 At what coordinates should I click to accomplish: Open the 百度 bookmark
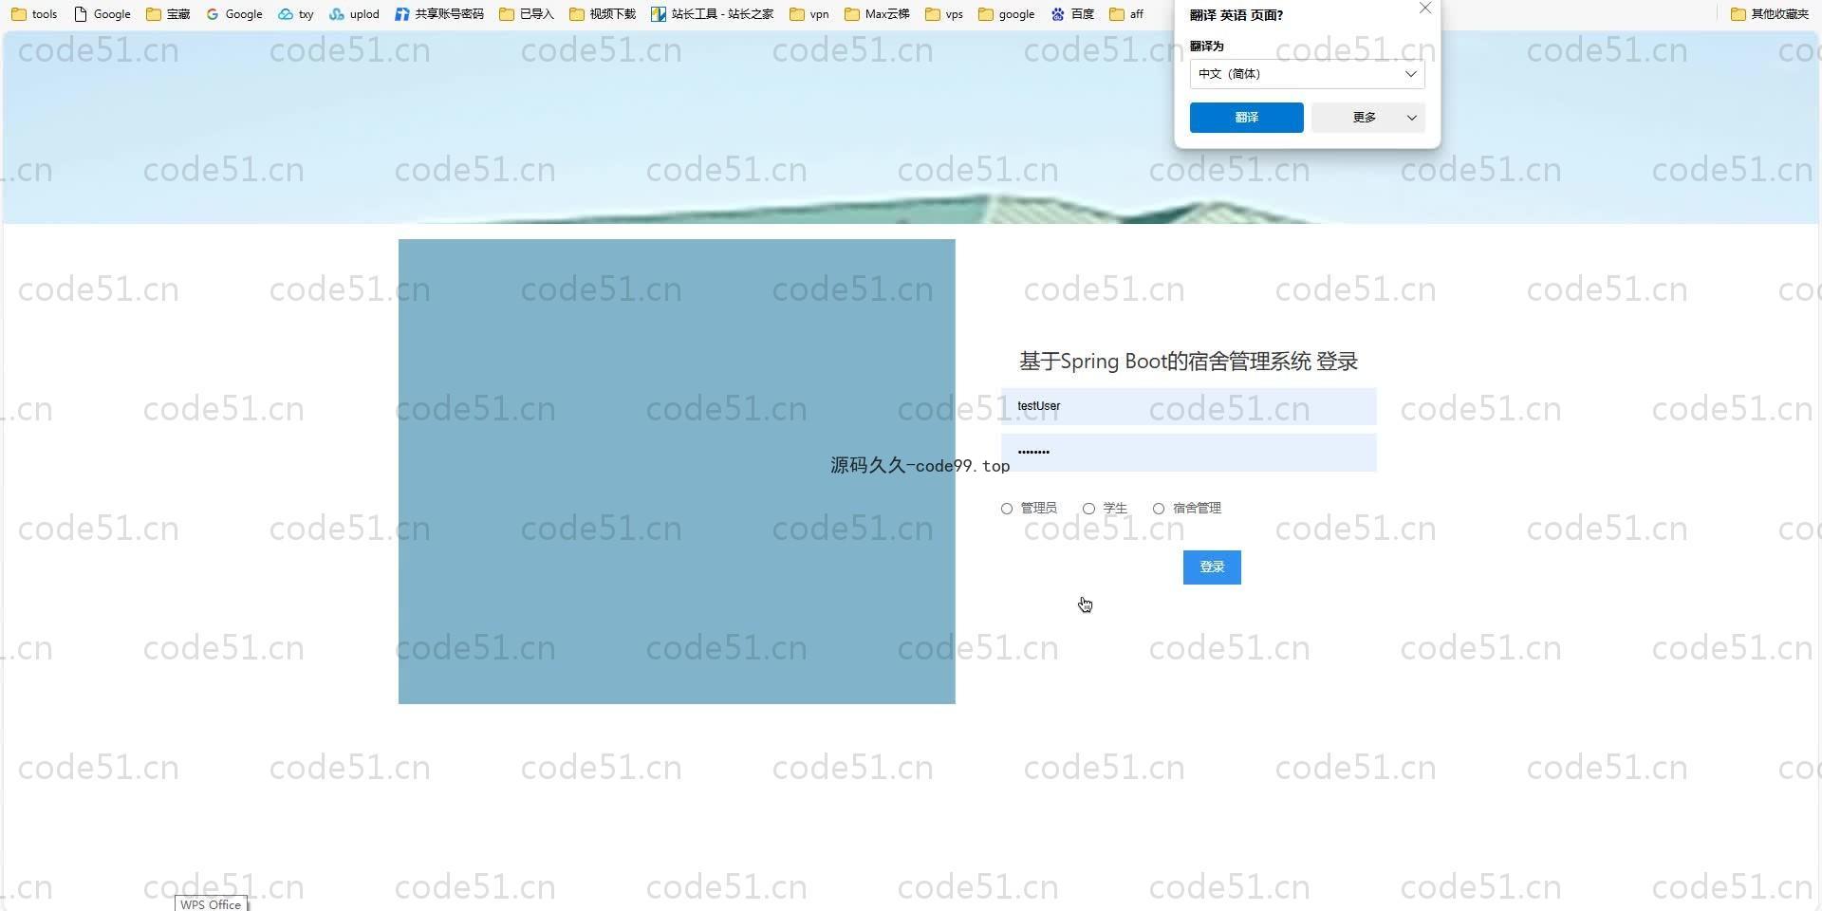pyautogui.click(x=1073, y=14)
